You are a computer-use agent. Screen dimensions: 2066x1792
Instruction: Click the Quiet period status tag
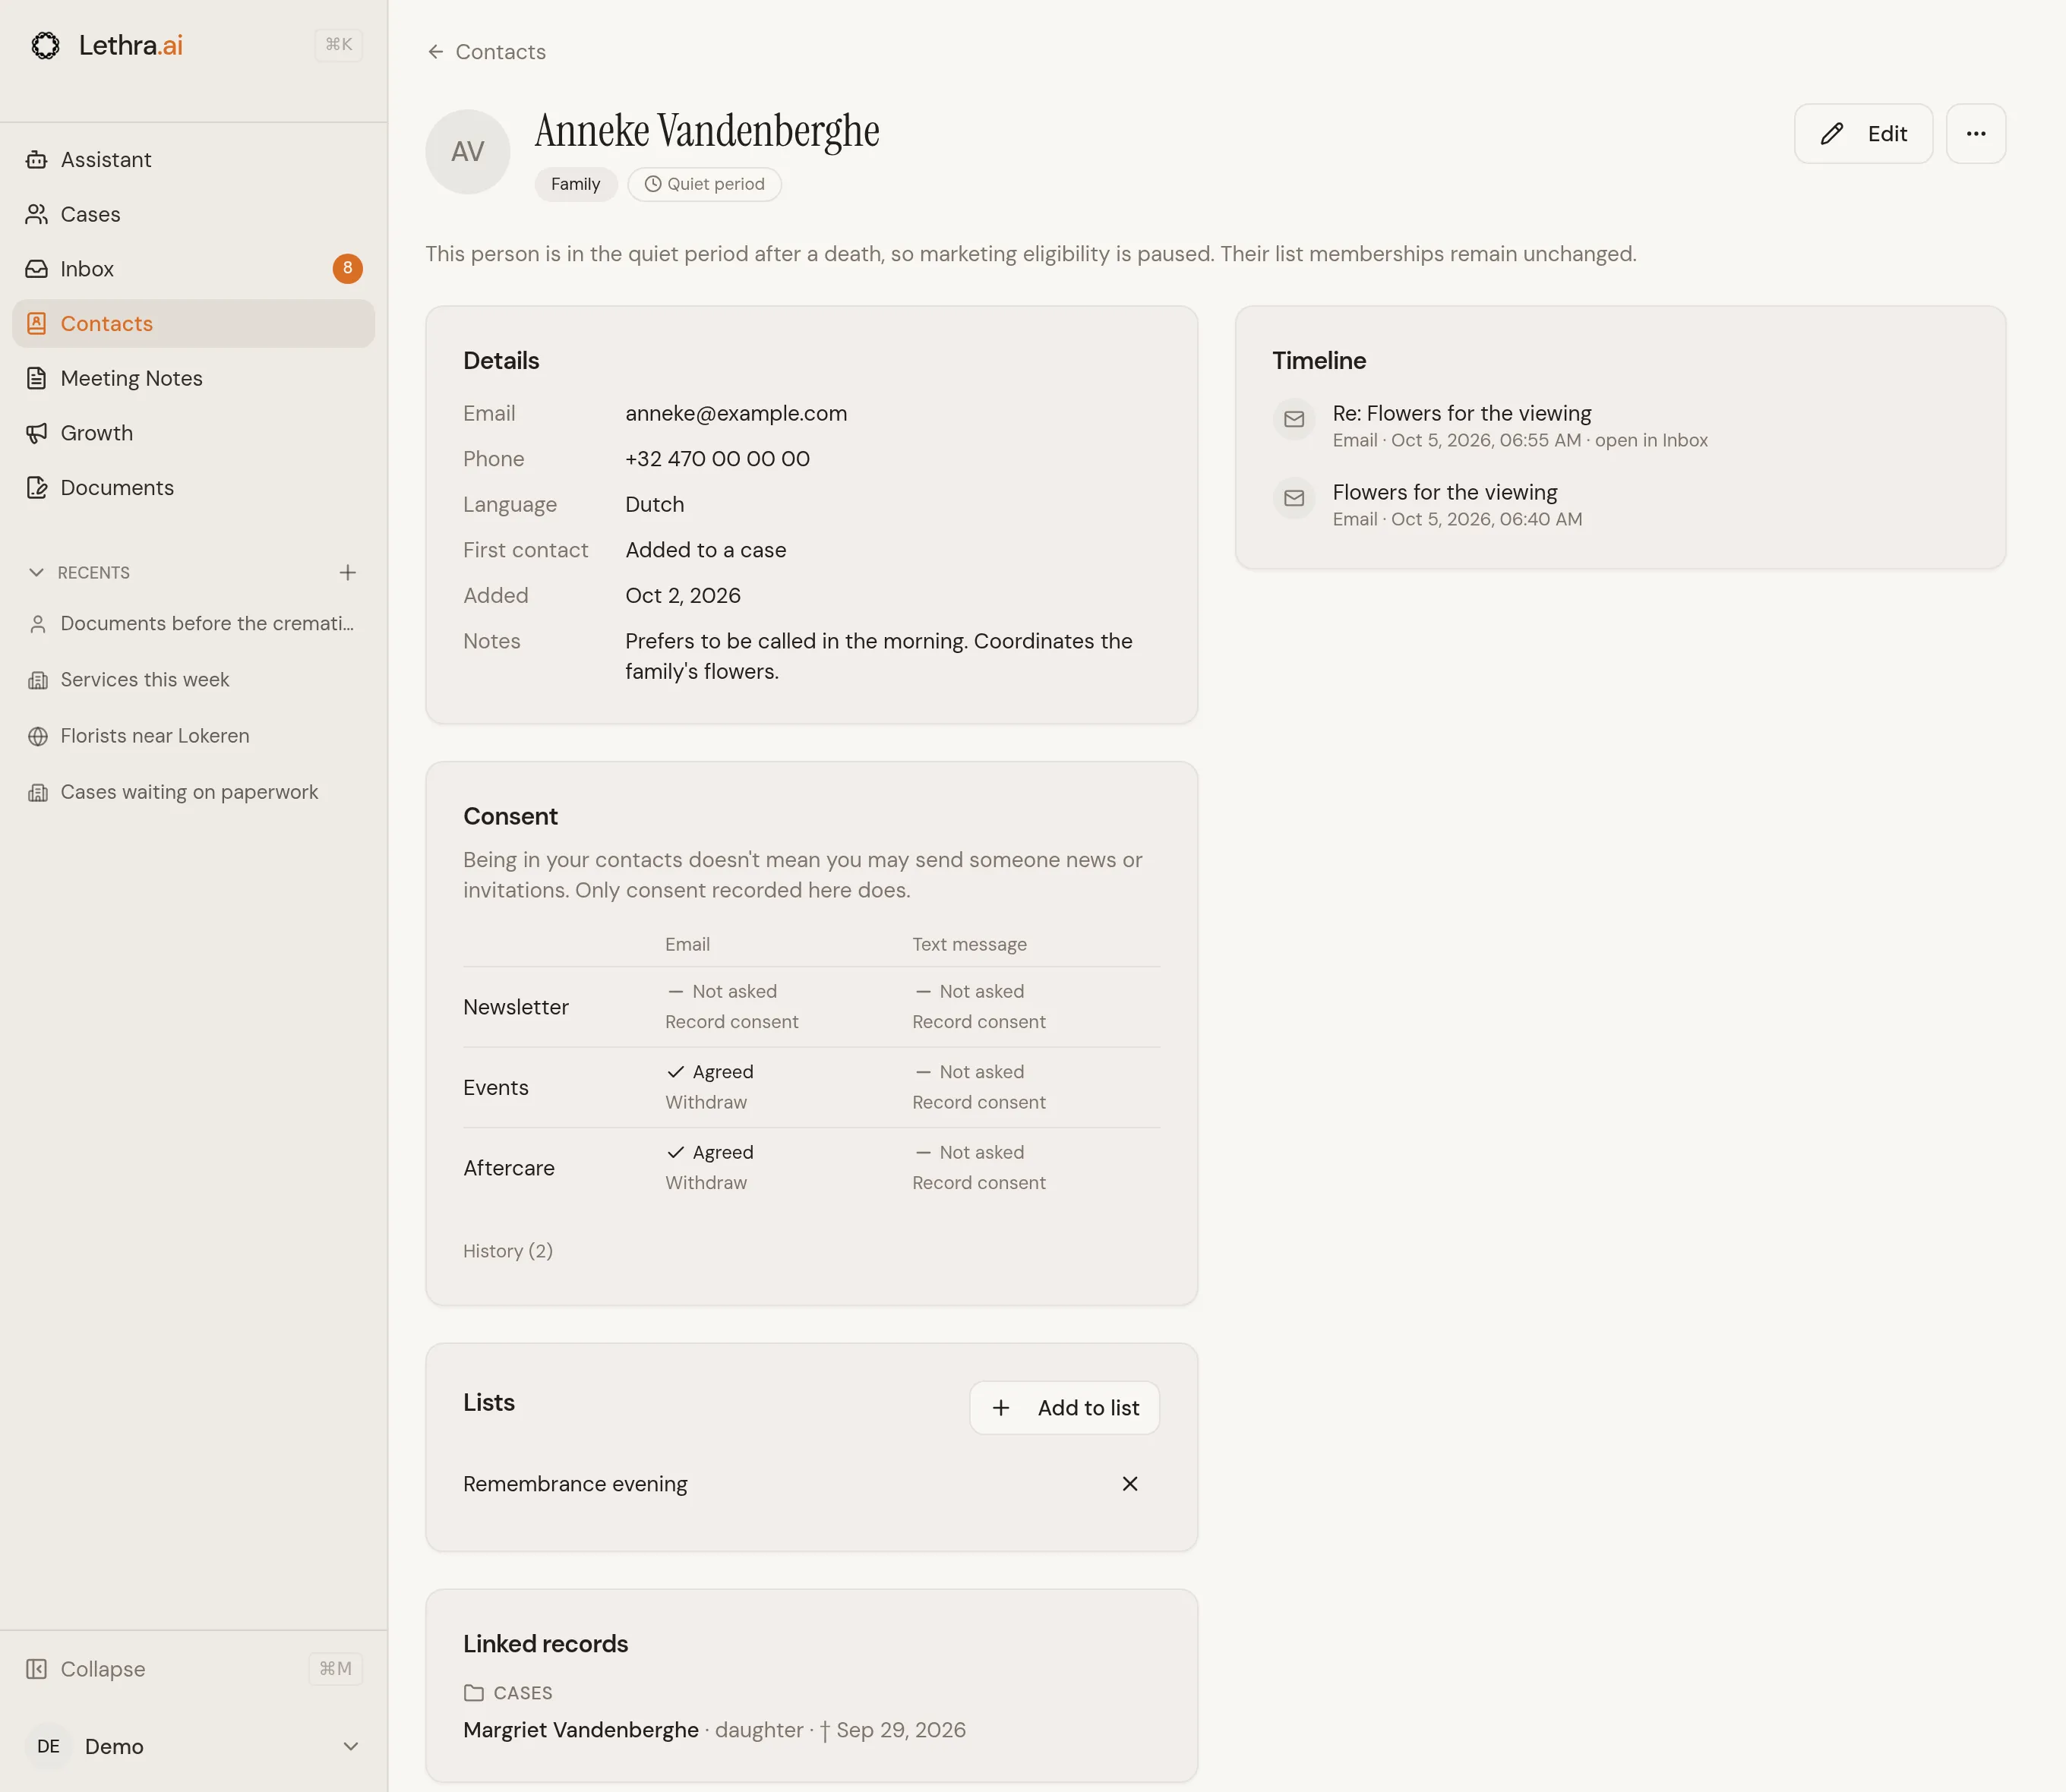tap(704, 184)
